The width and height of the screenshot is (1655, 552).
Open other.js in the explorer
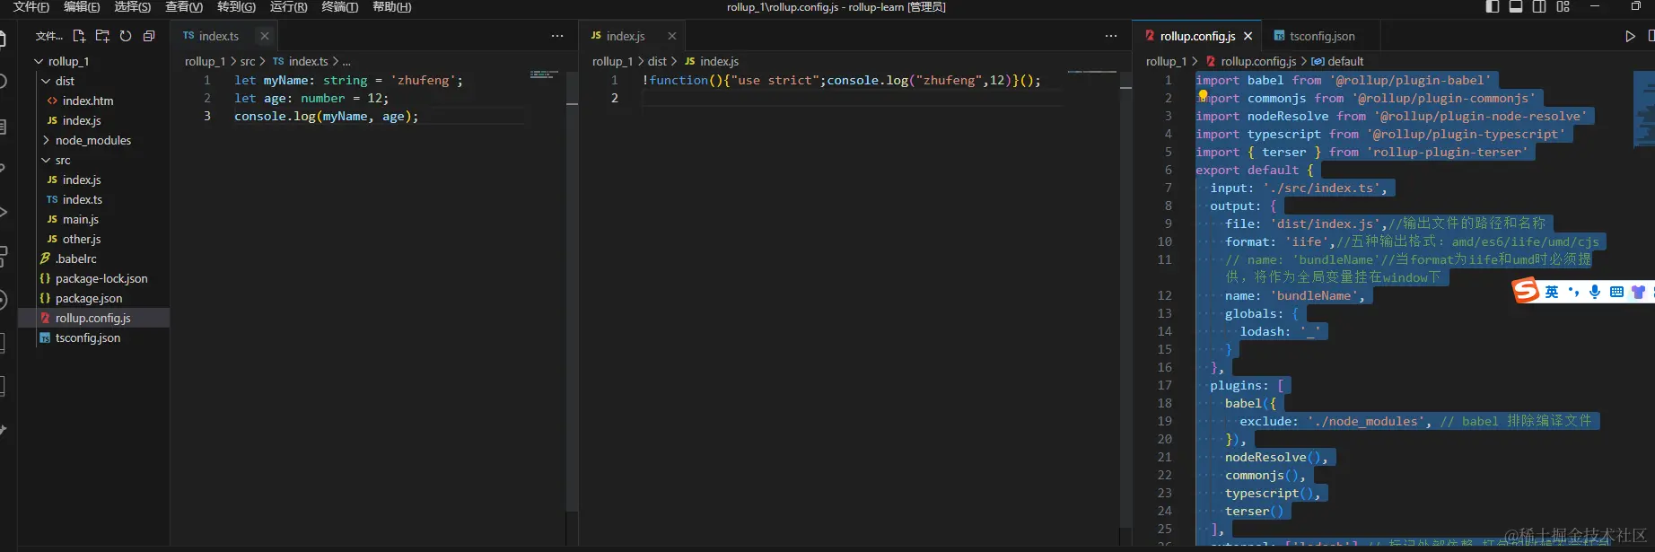82,239
